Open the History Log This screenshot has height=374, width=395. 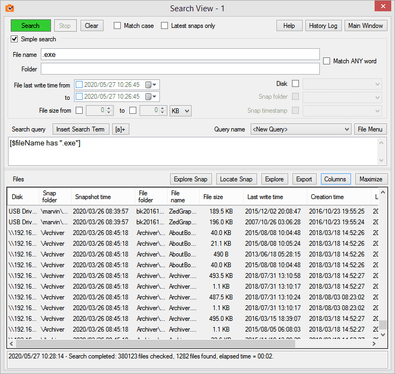323,26
